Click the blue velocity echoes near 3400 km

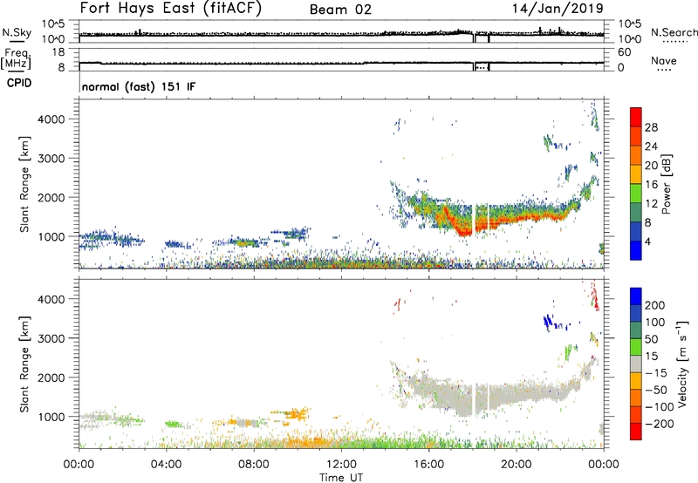550,321
